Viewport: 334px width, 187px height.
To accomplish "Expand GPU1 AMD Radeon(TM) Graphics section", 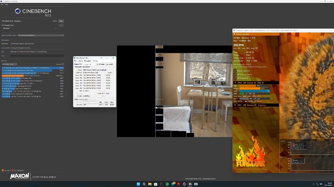I will pos(235,105).
